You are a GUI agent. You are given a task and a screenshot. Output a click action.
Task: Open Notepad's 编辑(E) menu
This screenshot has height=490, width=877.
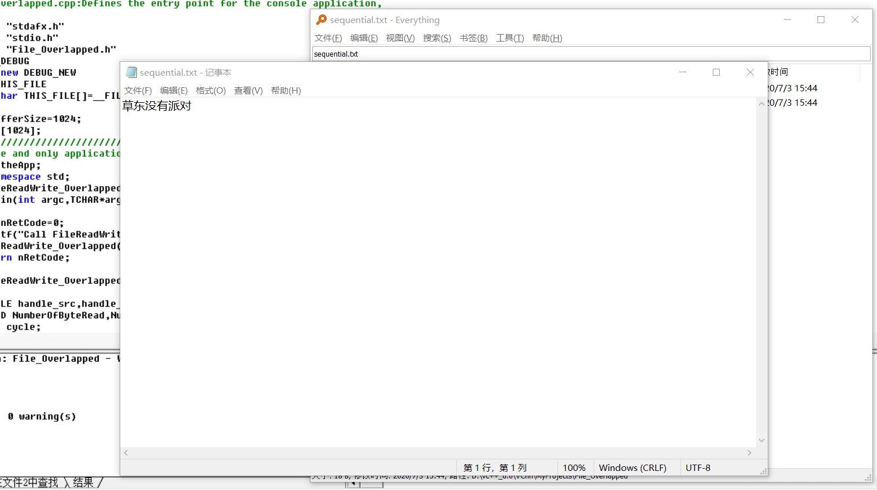tap(174, 91)
